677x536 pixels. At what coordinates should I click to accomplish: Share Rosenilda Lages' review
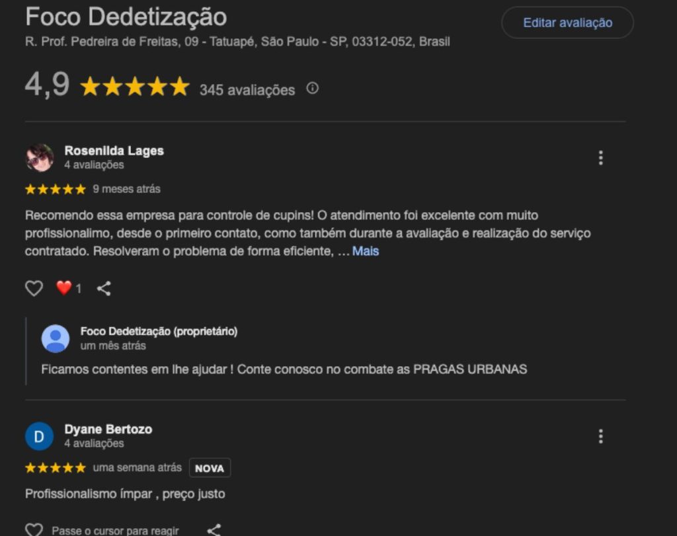click(104, 288)
